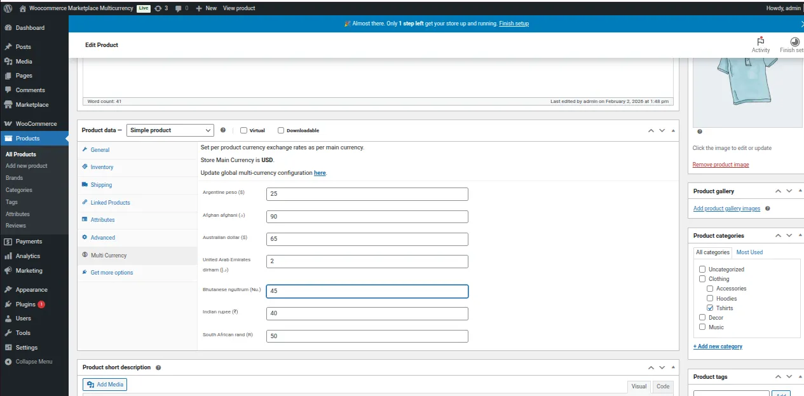Click the Indian rupee rate field
The width and height of the screenshot is (804, 396).
pyautogui.click(x=367, y=313)
